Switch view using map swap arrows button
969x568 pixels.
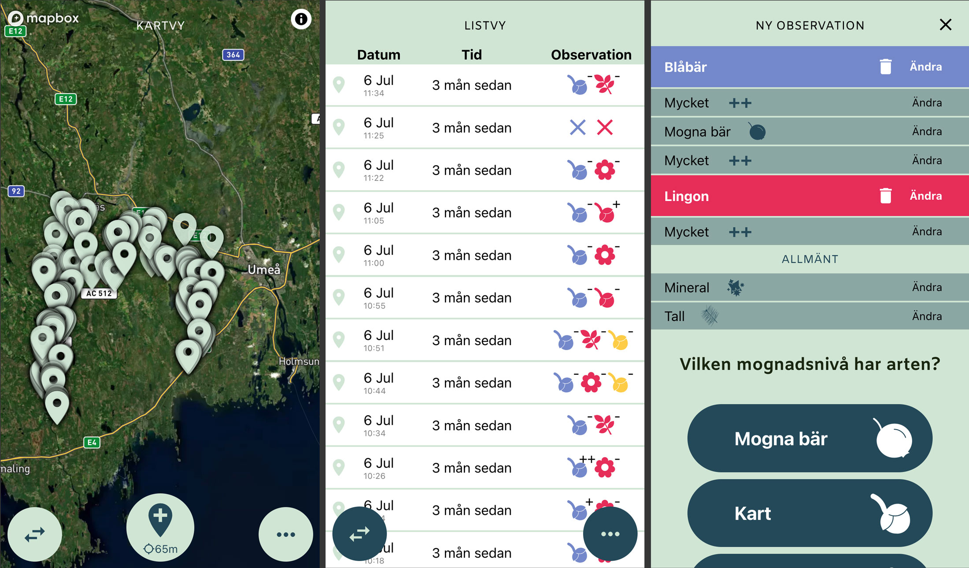click(35, 534)
